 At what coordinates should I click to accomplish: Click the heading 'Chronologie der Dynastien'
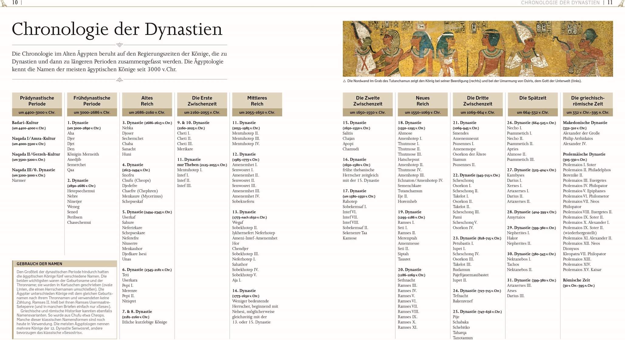tap(117, 29)
